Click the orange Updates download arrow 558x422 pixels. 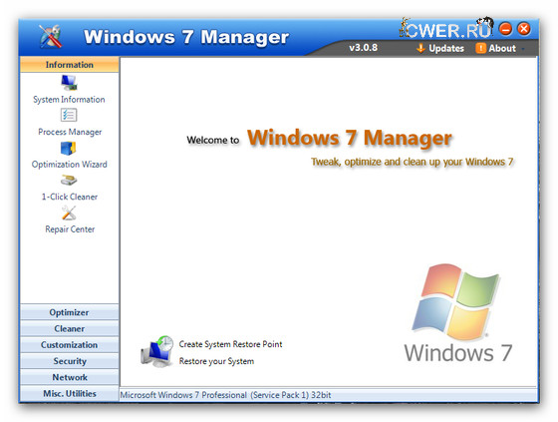[420, 48]
